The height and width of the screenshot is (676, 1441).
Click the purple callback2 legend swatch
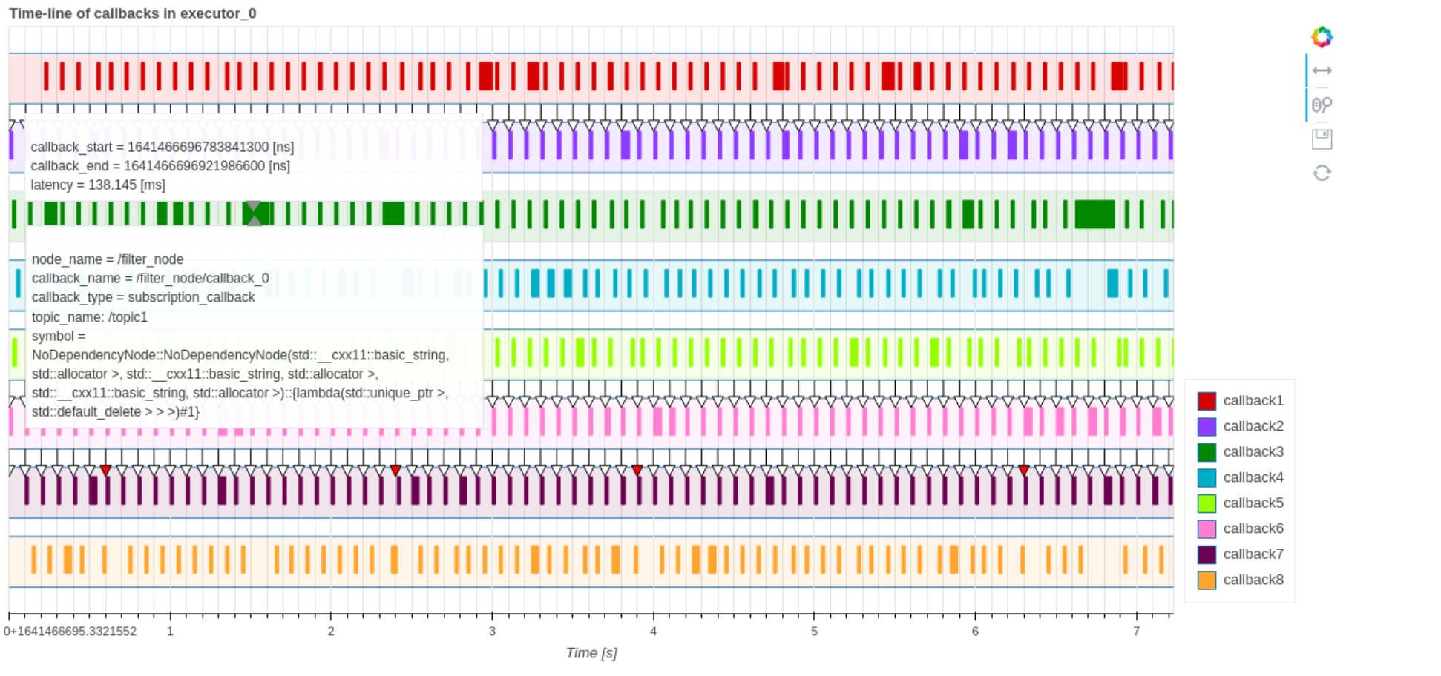coord(1207,427)
